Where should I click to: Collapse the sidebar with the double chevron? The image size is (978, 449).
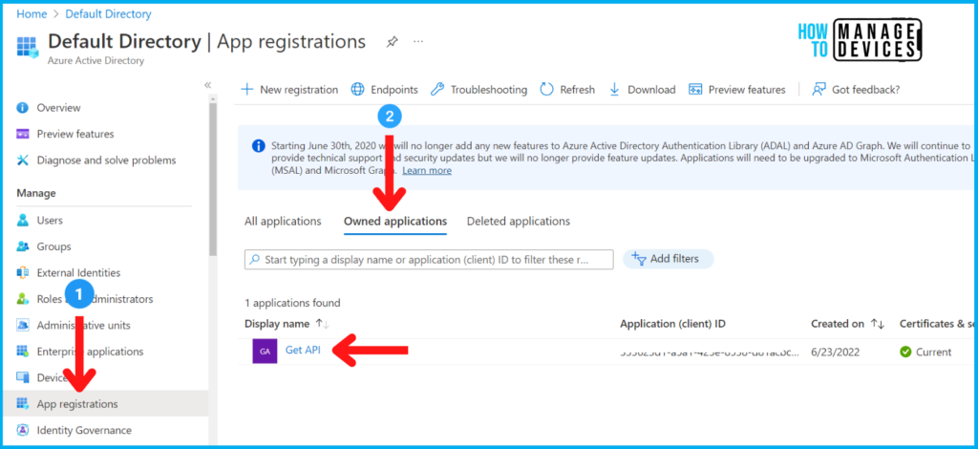[207, 85]
